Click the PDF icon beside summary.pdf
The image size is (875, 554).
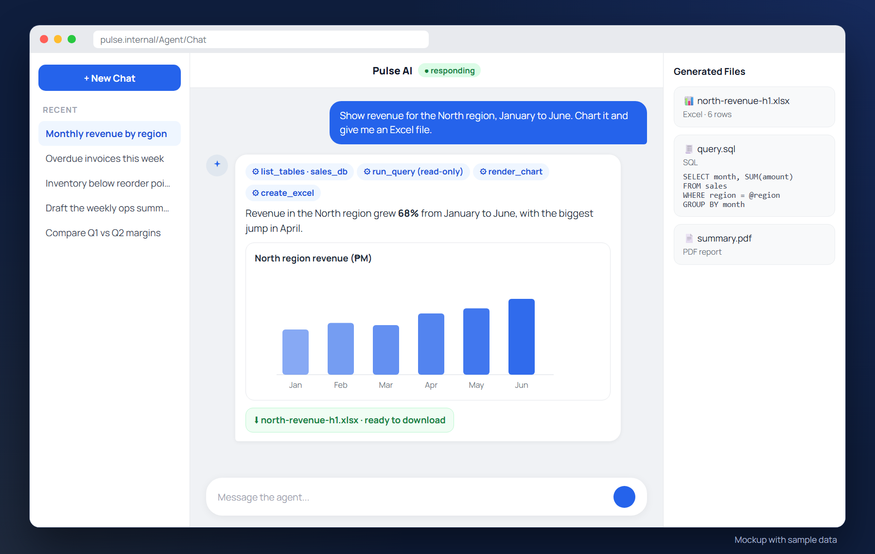(688, 239)
